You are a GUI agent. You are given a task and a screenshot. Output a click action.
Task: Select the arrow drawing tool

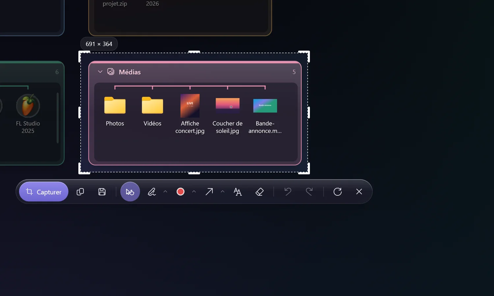pos(209,192)
